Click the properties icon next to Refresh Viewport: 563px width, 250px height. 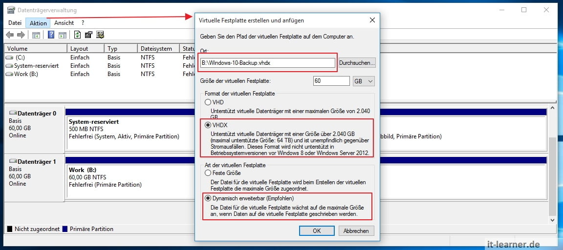(88, 35)
